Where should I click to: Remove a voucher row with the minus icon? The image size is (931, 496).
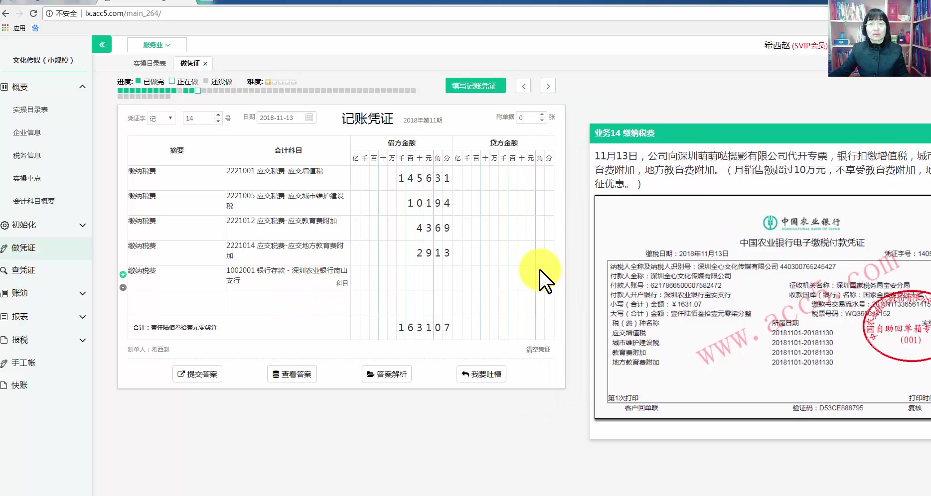[123, 286]
